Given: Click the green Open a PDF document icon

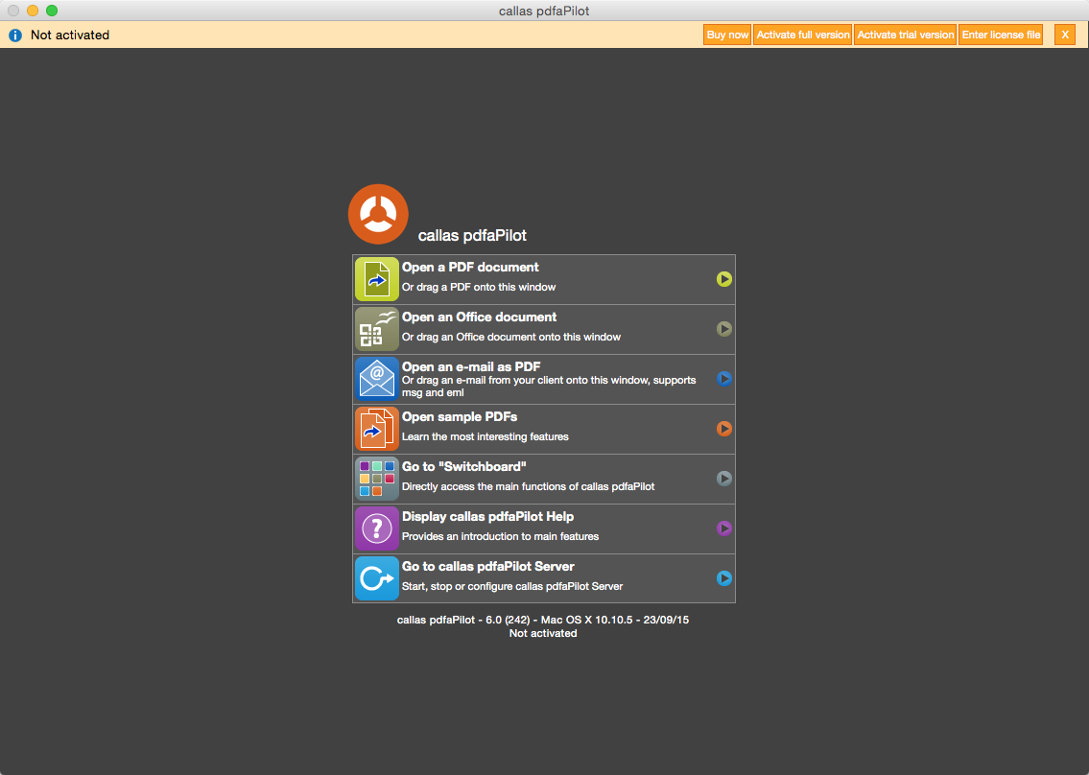Looking at the screenshot, I should [x=377, y=279].
